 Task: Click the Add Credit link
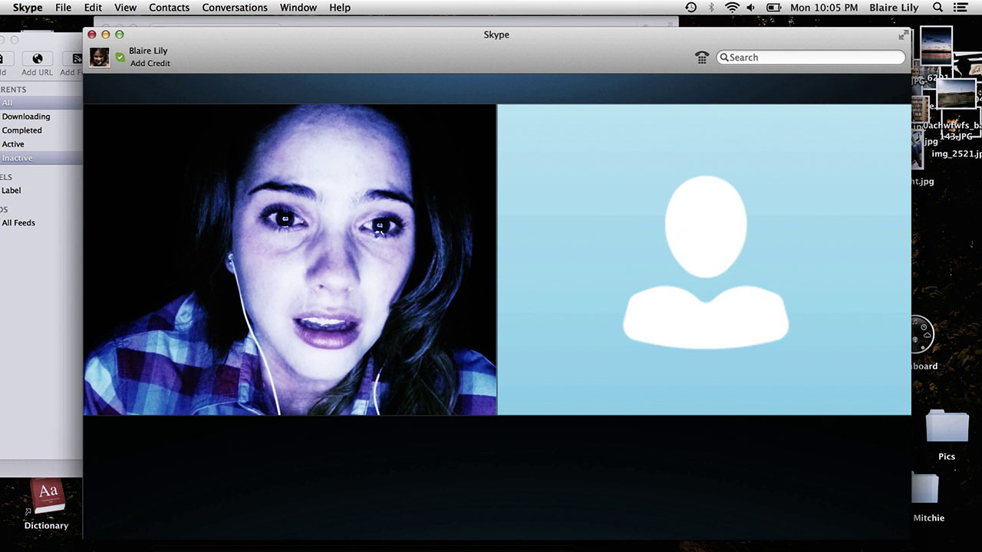[150, 64]
